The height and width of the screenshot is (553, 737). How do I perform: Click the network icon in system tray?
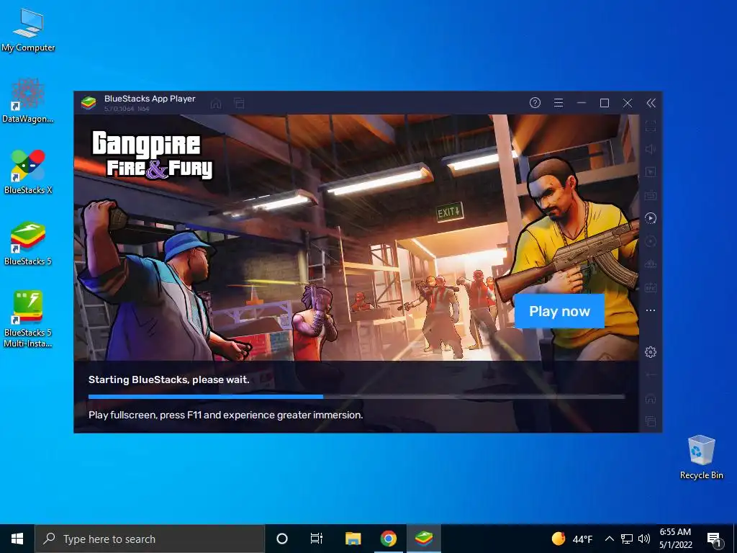click(627, 539)
